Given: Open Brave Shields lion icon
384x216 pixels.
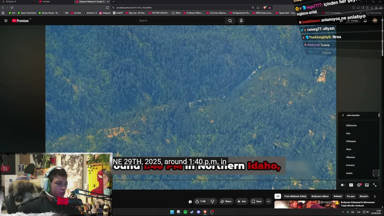Looking at the screenshot, I should pyautogui.click(x=265, y=7).
